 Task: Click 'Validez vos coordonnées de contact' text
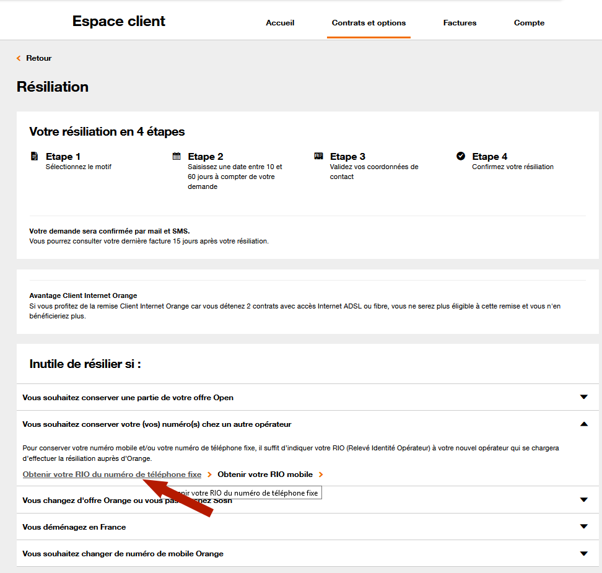pyautogui.click(x=374, y=172)
